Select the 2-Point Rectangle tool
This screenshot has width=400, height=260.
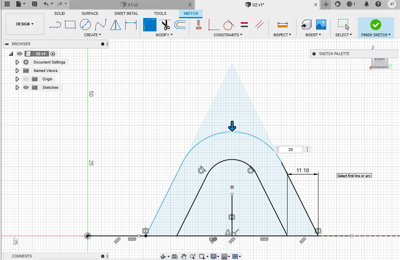click(x=70, y=25)
